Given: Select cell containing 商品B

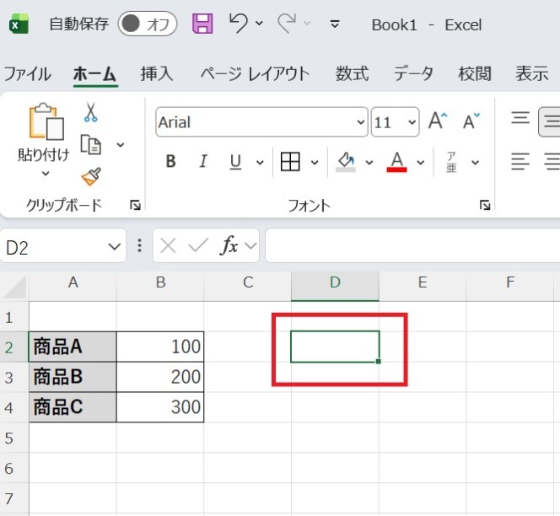Looking at the screenshot, I should click(73, 377).
